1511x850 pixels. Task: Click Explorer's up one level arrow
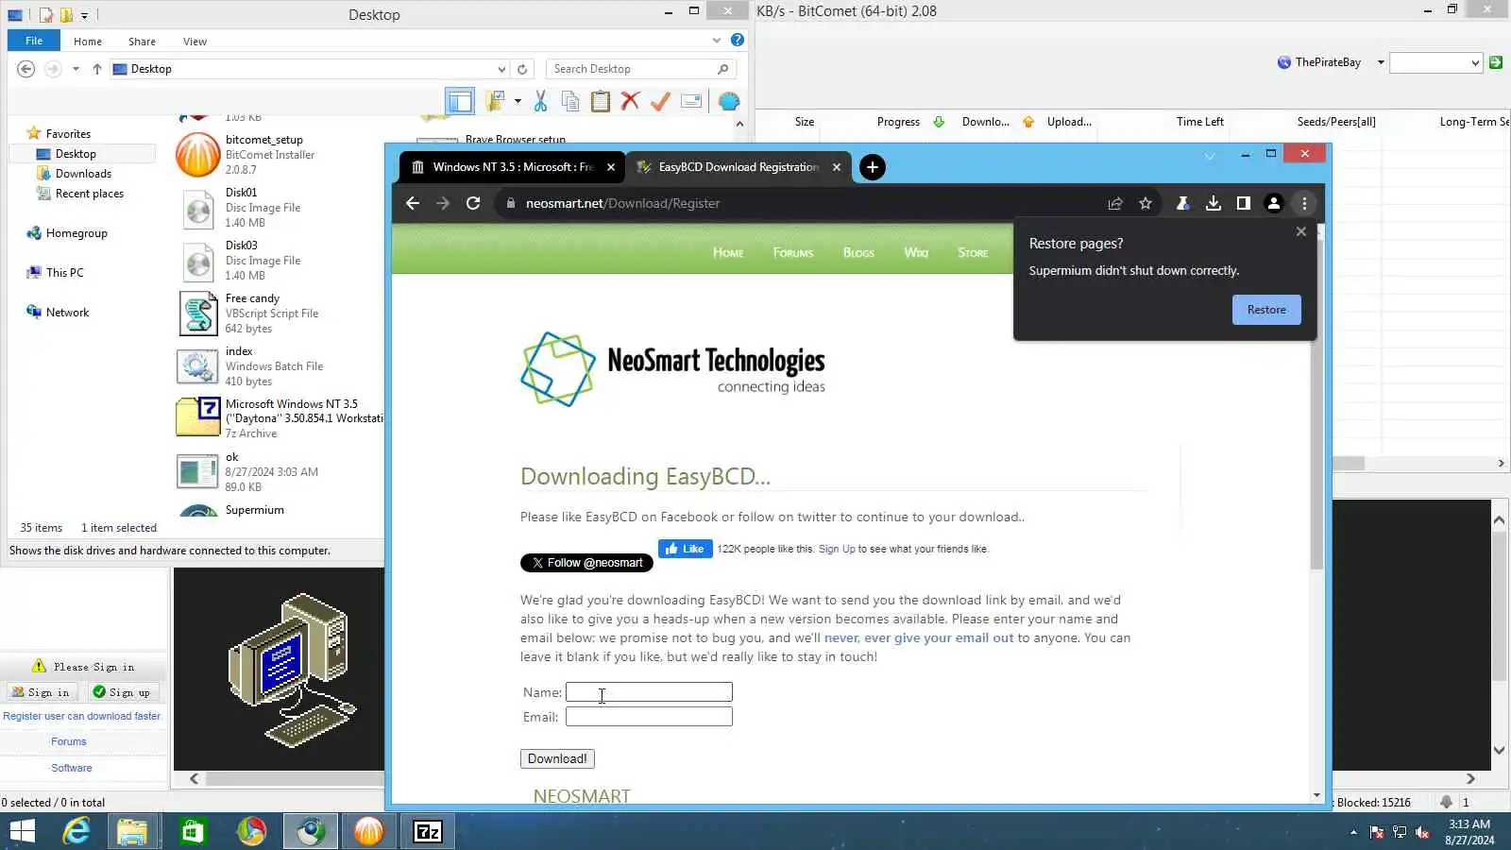tap(96, 69)
